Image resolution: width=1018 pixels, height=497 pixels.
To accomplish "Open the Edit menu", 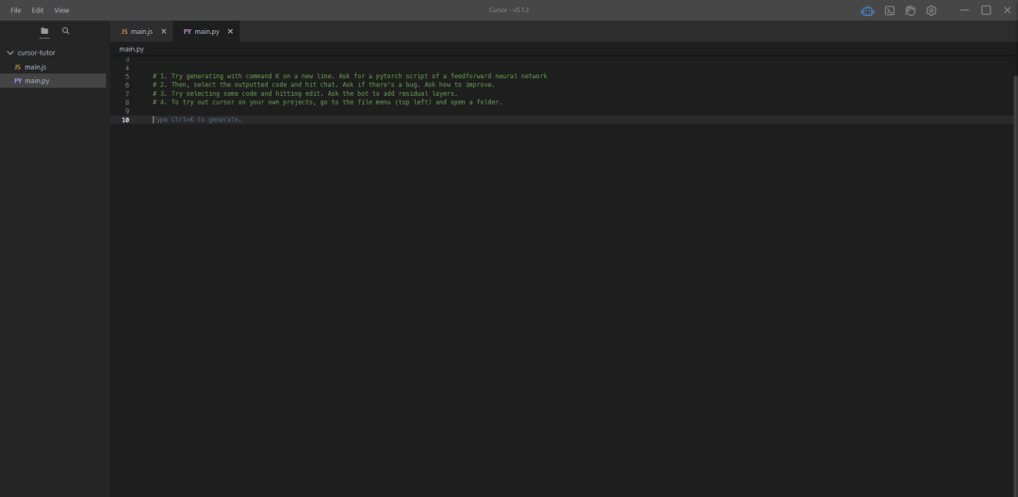I will click(38, 10).
